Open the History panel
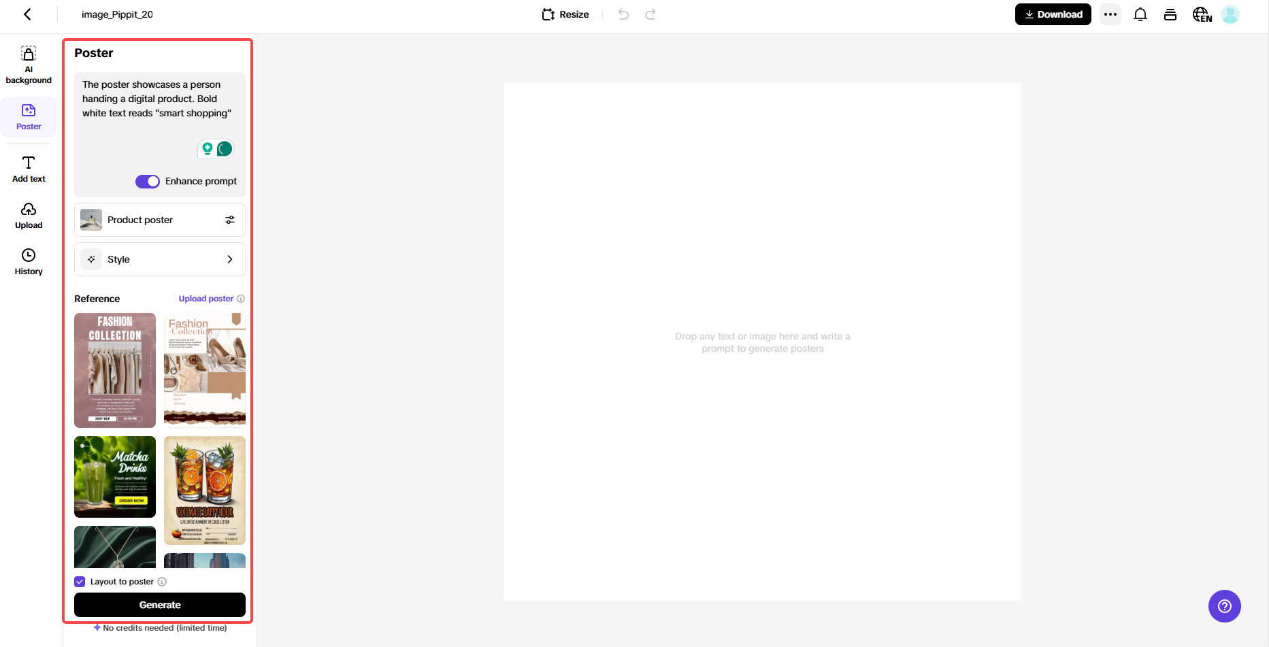The width and height of the screenshot is (1269, 647). (28, 261)
